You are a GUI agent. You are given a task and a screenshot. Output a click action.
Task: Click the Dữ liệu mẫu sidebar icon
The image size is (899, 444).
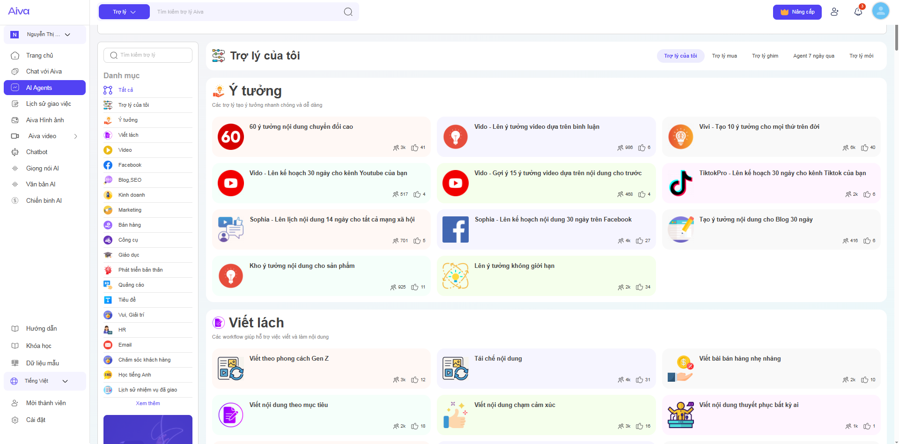point(15,363)
